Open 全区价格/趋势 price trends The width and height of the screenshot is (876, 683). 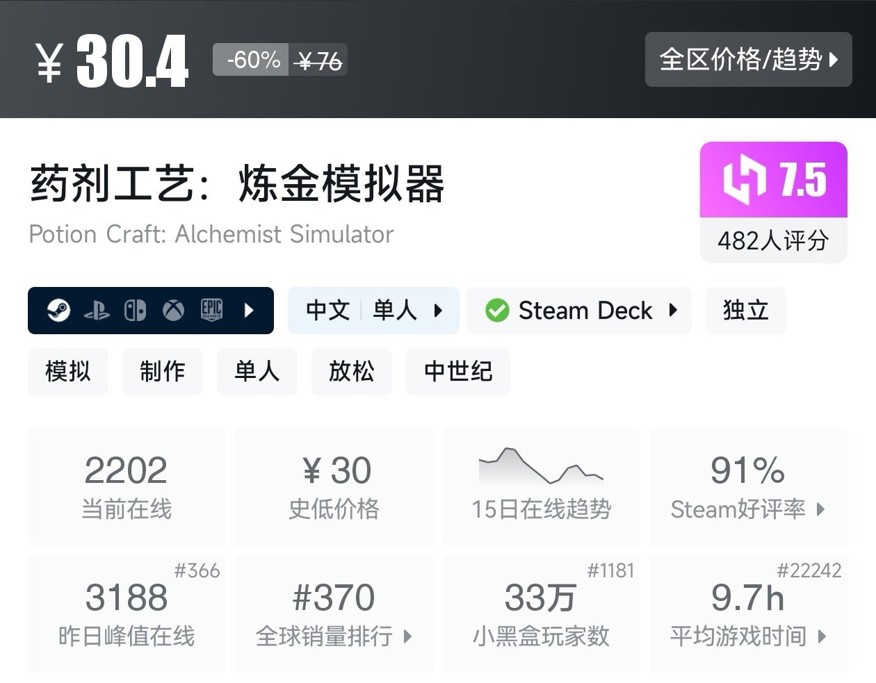click(748, 59)
